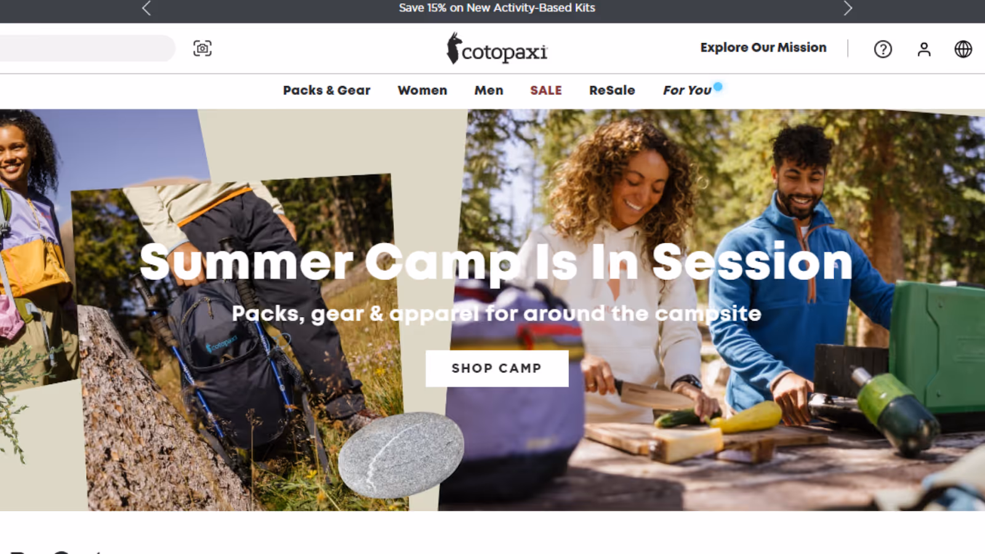Select the SALE menu item

tap(546, 90)
